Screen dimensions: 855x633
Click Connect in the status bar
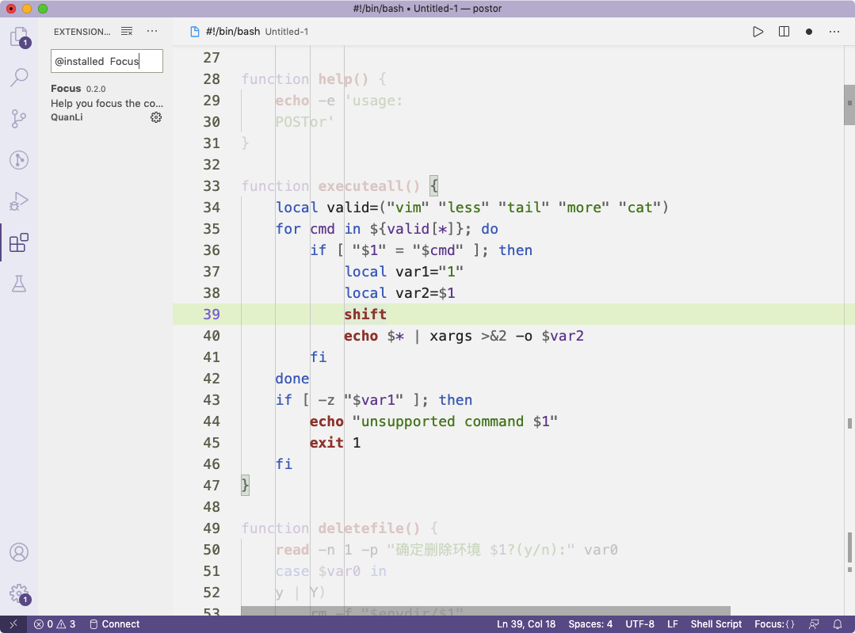pyautogui.click(x=115, y=624)
